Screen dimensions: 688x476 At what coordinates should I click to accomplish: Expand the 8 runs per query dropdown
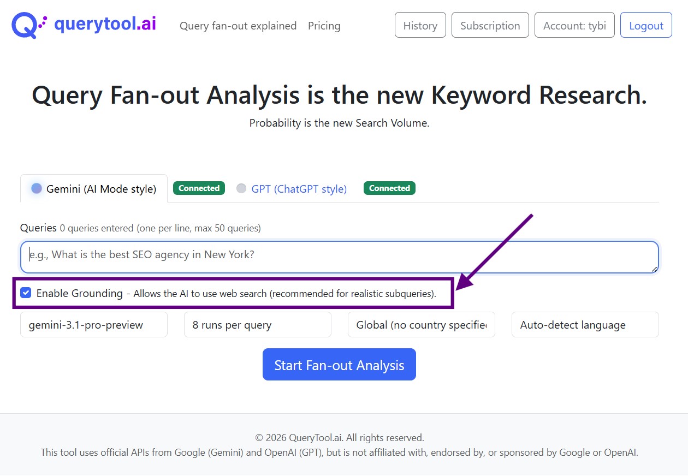click(x=258, y=325)
